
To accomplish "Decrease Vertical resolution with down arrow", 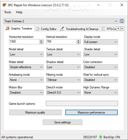I will pyautogui.click(x=78, y=43).
